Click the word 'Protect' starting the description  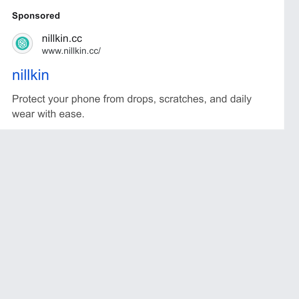click(29, 99)
